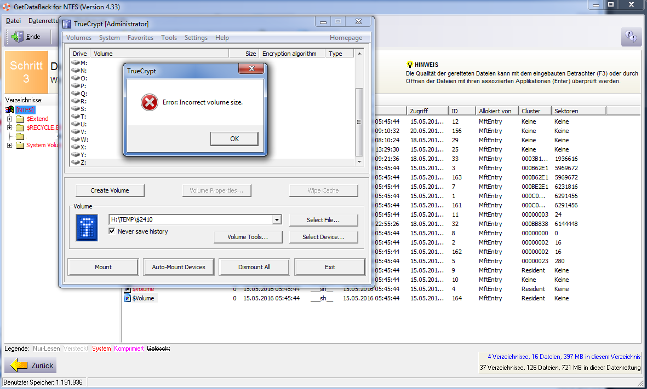This screenshot has width=647, height=389.
Task: Select drive O: in the drive list
Action: coord(79,78)
